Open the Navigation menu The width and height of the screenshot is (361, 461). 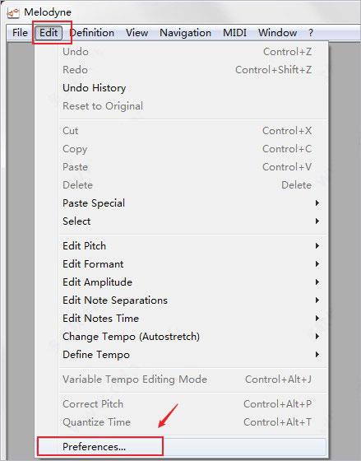pyautogui.click(x=185, y=33)
